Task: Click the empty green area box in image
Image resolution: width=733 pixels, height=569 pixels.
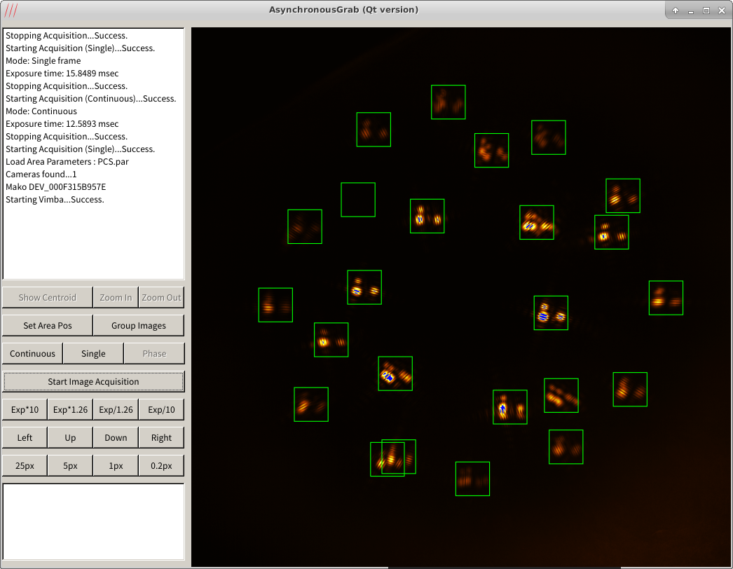Action: click(x=358, y=200)
